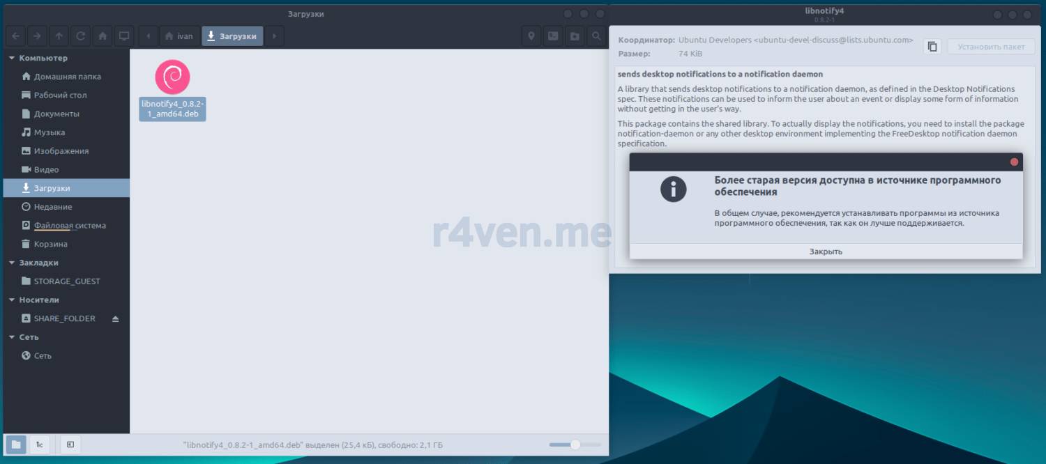
Task: Go up to the parent directory
Action: 59,36
